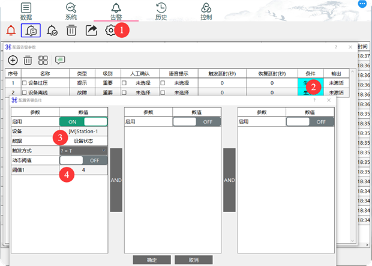Click the 提示 type cell
Screen dimensions: 372x266
pos(82,83)
